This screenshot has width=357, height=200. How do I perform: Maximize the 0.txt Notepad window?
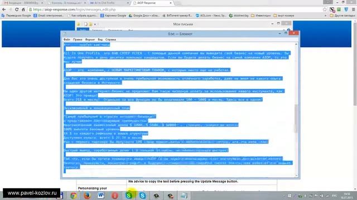(x=286, y=33)
